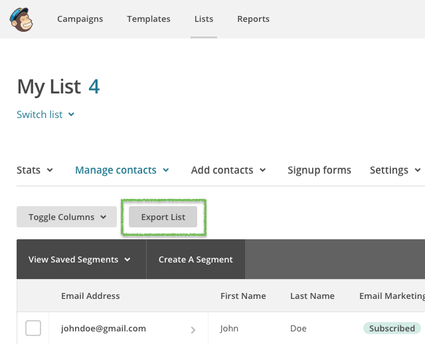This screenshot has width=425, height=344.
Task: Open the Signup forms link
Action: tap(319, 170)
